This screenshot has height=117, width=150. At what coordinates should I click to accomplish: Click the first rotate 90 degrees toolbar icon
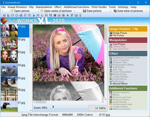(4, 15)
